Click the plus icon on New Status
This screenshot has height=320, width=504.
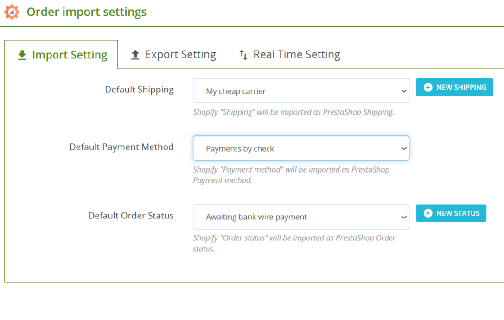click(428, 213)
